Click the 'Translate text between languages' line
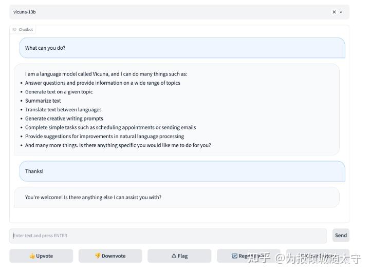This screenshot has width=370, height=274. point(63,110)
